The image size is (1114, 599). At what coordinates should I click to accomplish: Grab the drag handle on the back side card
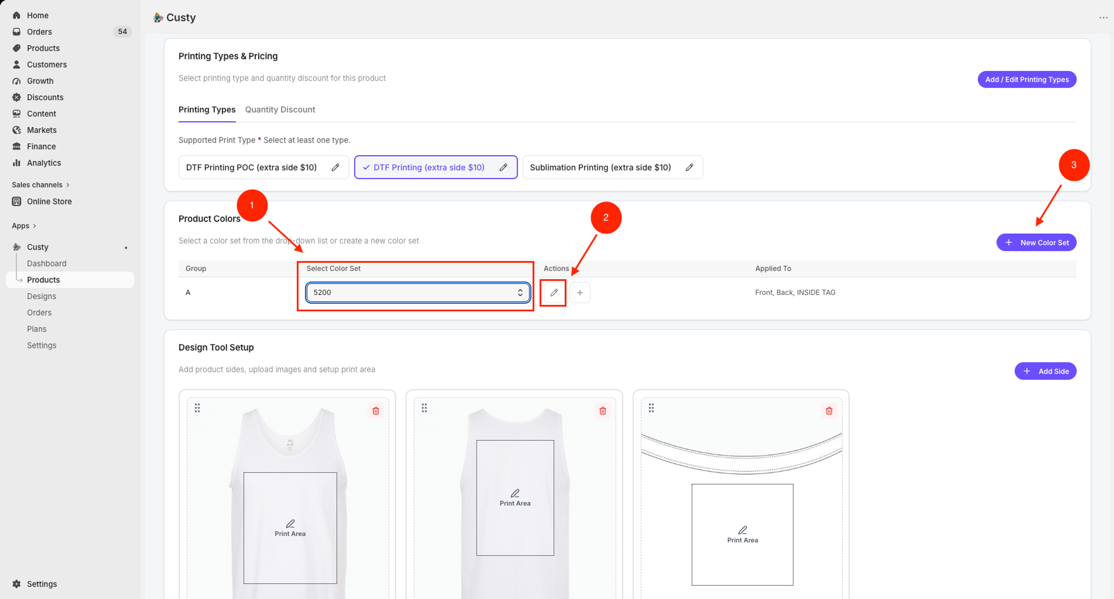pos(424,408)
